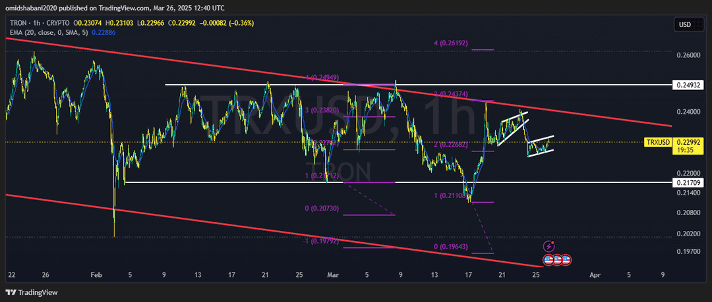Image resolution: width=712 pixels, height=302 pixels.
Task: Click the 0 (0.20730) Fibonacci level label
Action: click(x=322, y=208)
